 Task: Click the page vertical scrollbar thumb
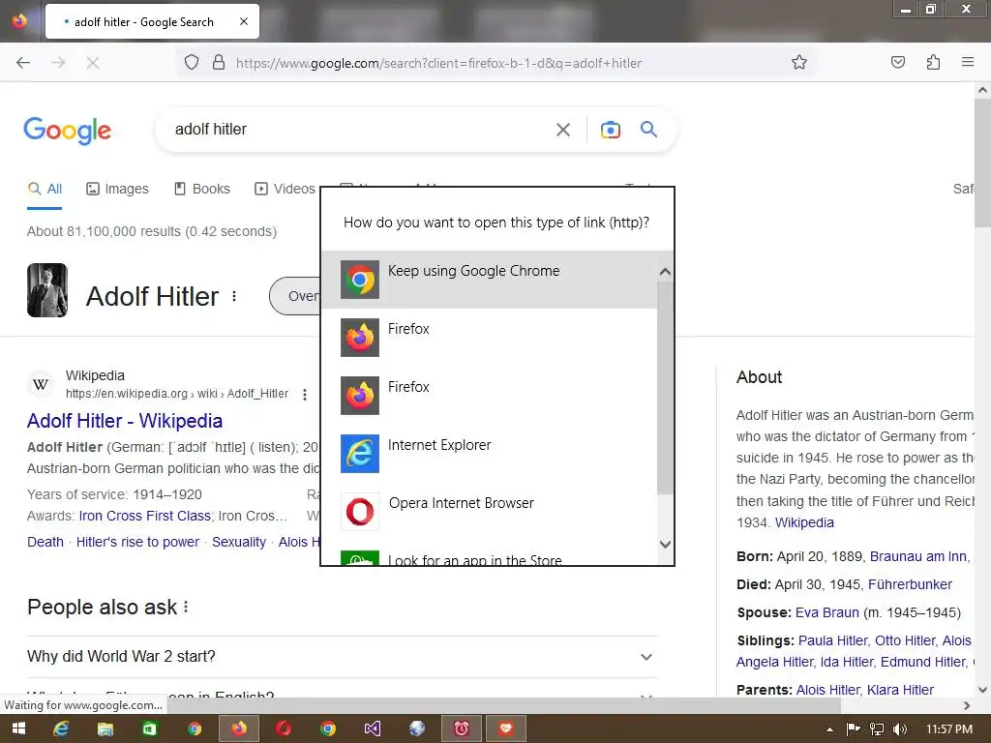[982, 164]
